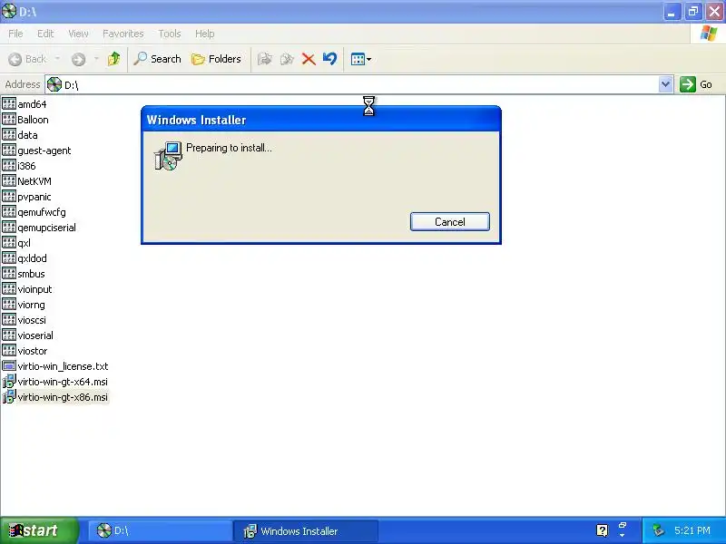Select the NetKVM folder icon
Viewport: 726px width, 544px height.
9,180
